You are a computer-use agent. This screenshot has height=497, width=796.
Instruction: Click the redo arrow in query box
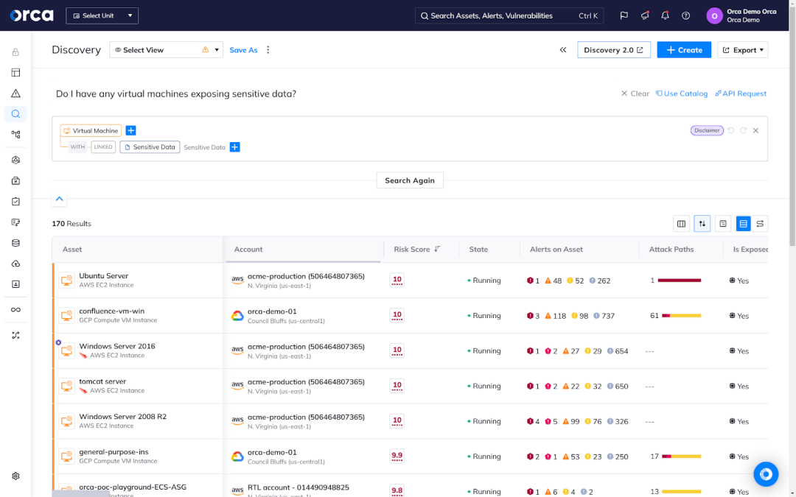pyautogui.click(x=743, y=130)
